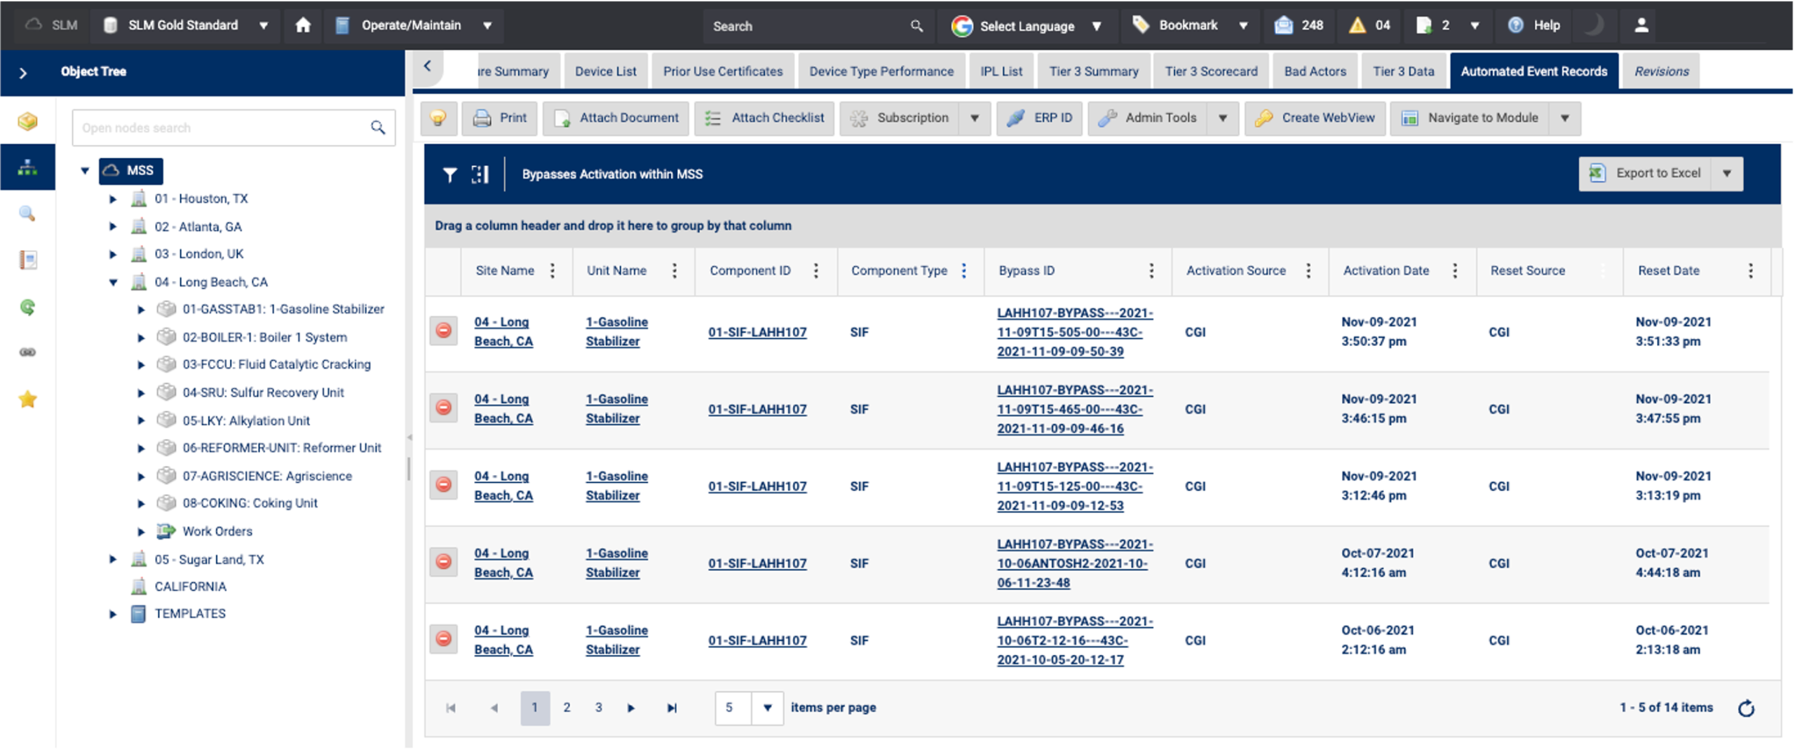Screen dimensions: 1795x749
Task: Click the home icon in top bar
Action: tap(303, 25)
